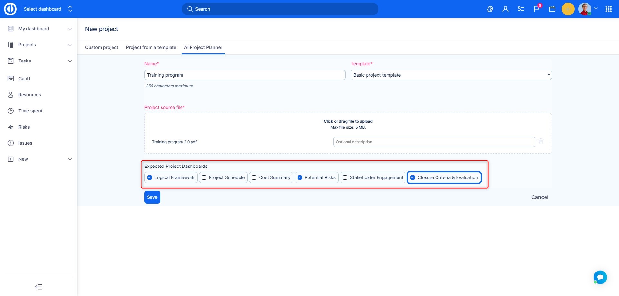The image size is (619, 296).
Task: Open the apps grid menu icon
Action: [608, 9]
